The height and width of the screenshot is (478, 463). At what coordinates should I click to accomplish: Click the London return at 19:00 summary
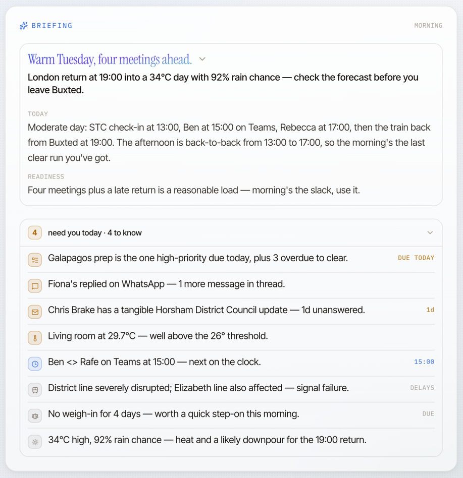click(223, 84)
